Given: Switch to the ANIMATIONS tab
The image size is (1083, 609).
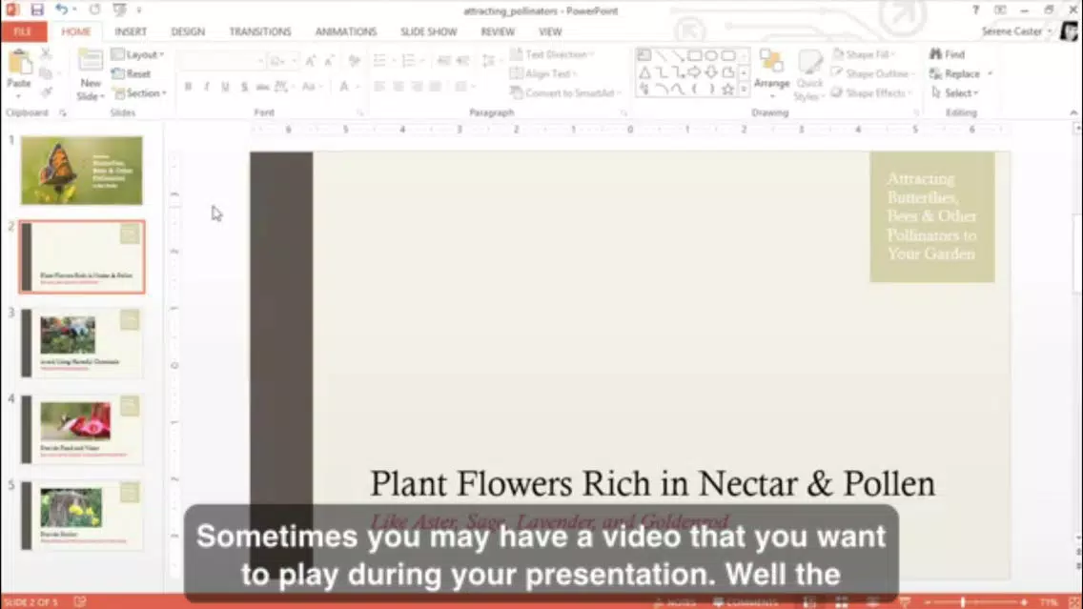Looking at the screenshot, I should tap(346, 31).
